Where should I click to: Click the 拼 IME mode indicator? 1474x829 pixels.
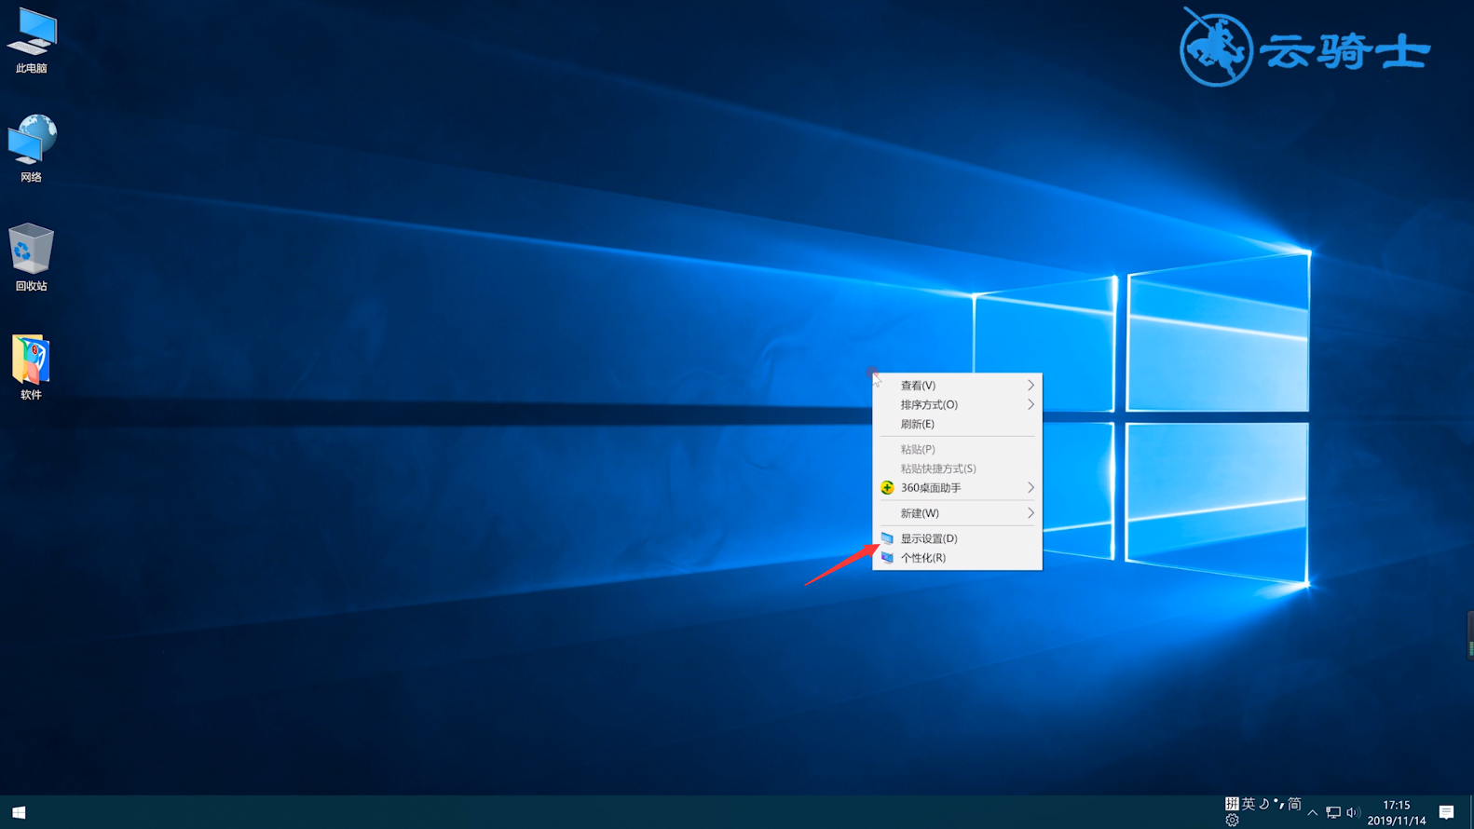pyautogui.click(x=1232, y=804)
